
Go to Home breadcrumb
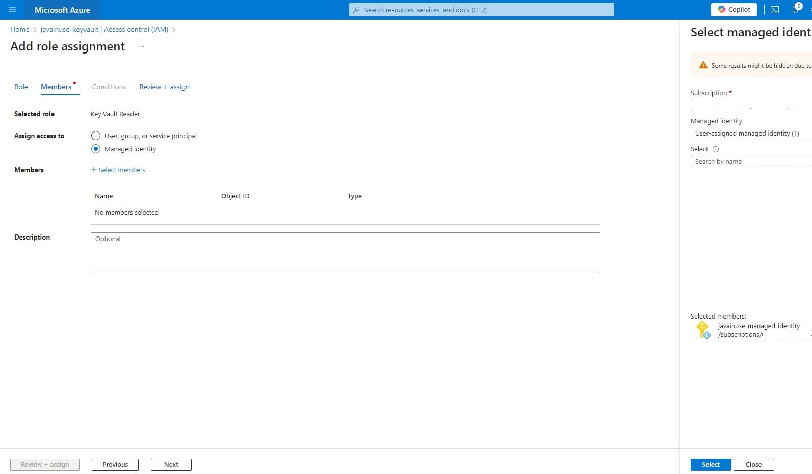tap(20, 29)
